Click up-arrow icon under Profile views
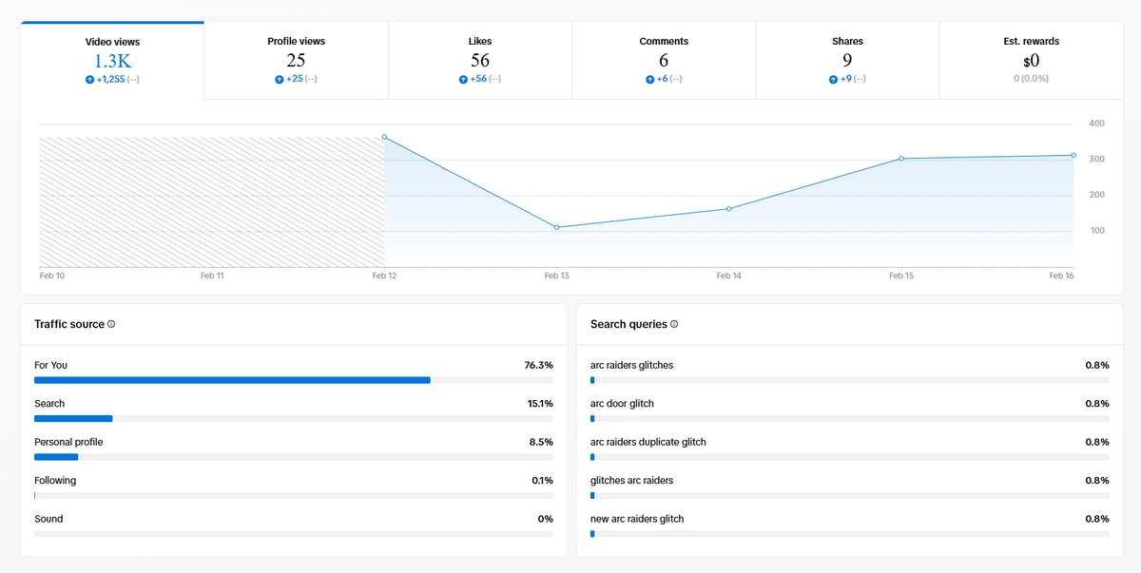Viewport: 1141px width, 573px height. click(280, 80)
